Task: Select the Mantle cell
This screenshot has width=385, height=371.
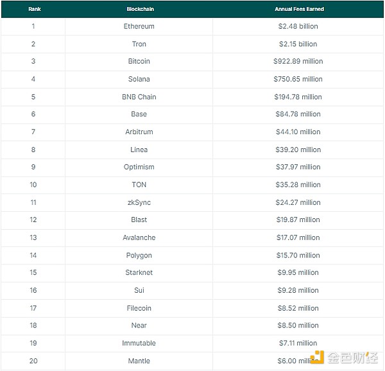Action: 139,361
